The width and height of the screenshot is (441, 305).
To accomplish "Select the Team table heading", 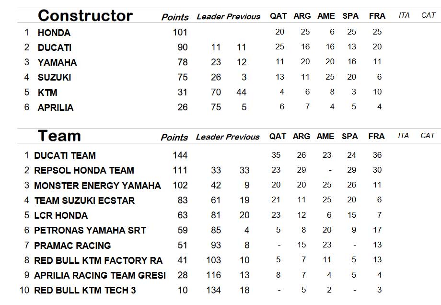I will [59, 136].
